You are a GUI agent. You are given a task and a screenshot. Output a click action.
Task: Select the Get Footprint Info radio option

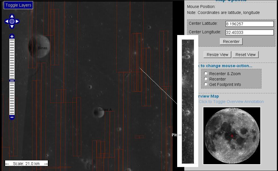206,84
